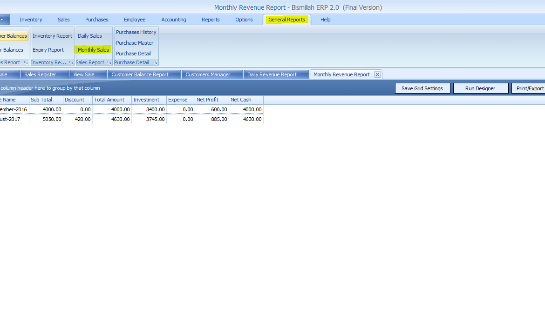Open the application menu dropdown arrow
Screen dimensions: 545x309
(x=2, y=20)
